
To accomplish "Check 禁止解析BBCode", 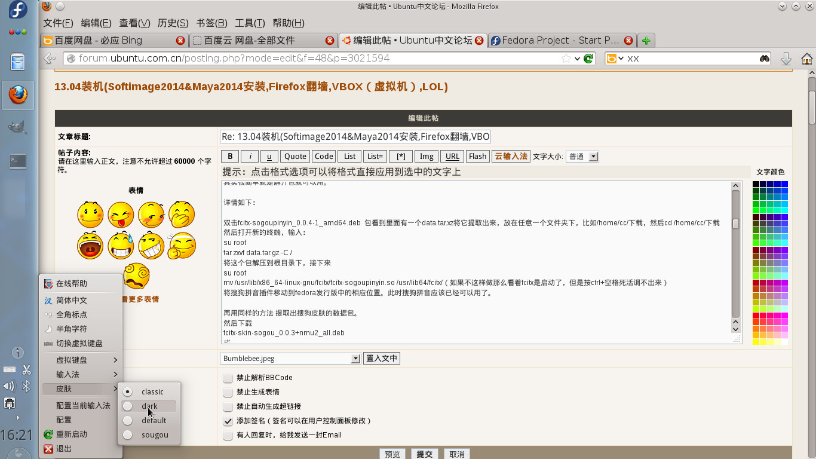I will 228,378.
